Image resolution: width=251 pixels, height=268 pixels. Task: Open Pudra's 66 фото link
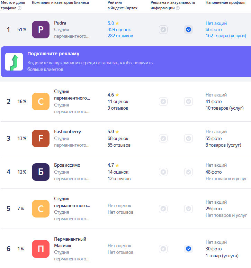(x=213, y=30)
